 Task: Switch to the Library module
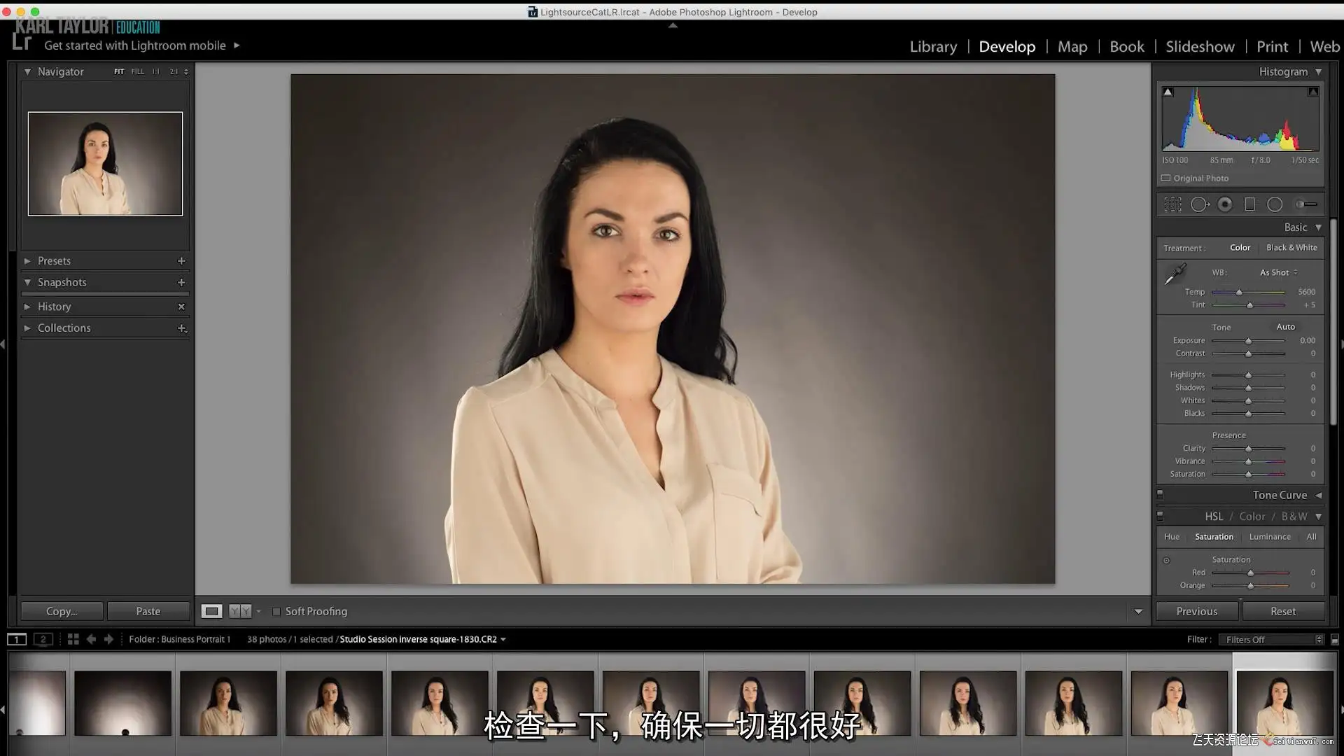[x=933, y=46]
